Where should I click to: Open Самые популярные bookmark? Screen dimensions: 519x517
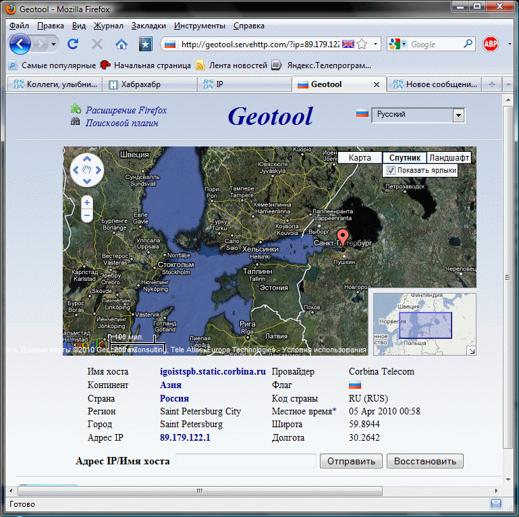[x=53, y=65]
